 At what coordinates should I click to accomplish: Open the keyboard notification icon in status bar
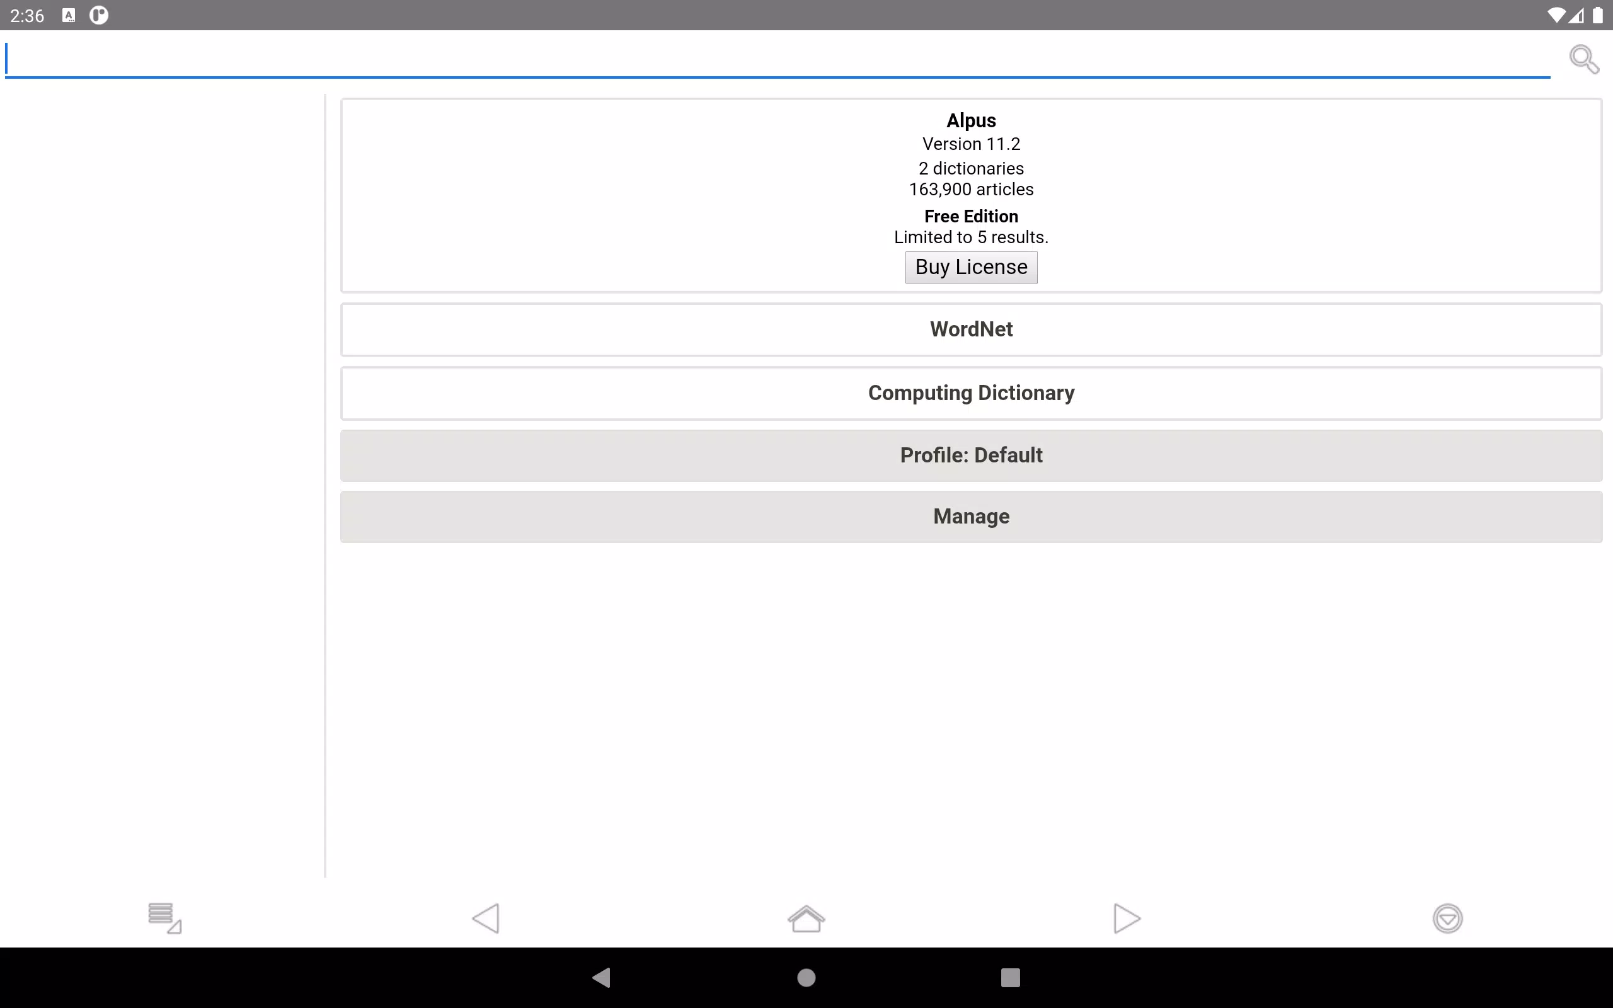click(69, 15)
